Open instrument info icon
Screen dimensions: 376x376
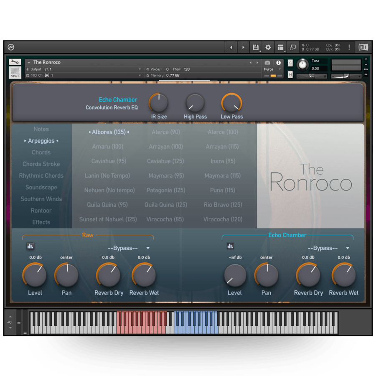(x=279, y=63)
